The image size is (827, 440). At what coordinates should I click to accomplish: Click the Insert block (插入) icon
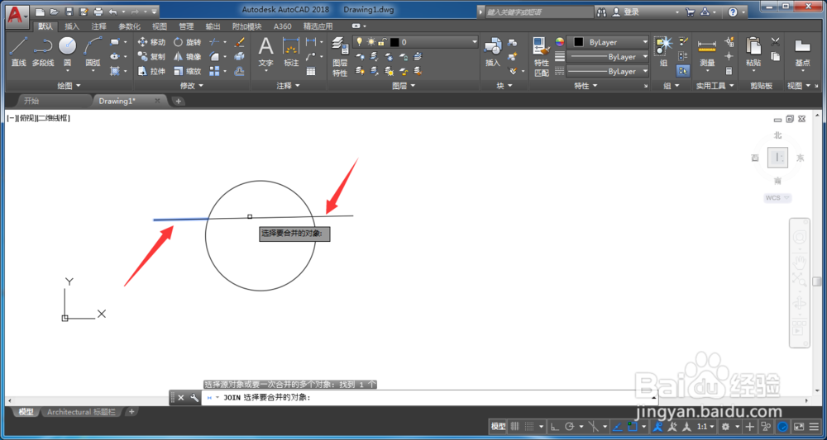[493, 51]
